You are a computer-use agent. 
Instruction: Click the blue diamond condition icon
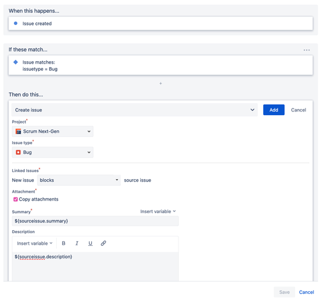tap(16, 62)
